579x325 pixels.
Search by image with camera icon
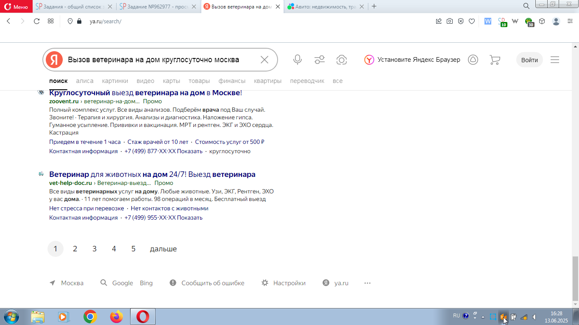[x=342, y=60]
